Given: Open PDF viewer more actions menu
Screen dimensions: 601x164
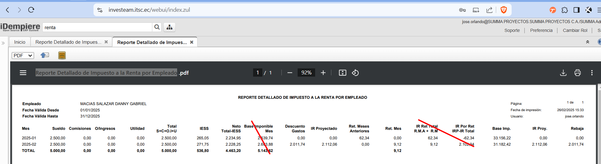Looking at the screenshot, I should coord(592,73).
